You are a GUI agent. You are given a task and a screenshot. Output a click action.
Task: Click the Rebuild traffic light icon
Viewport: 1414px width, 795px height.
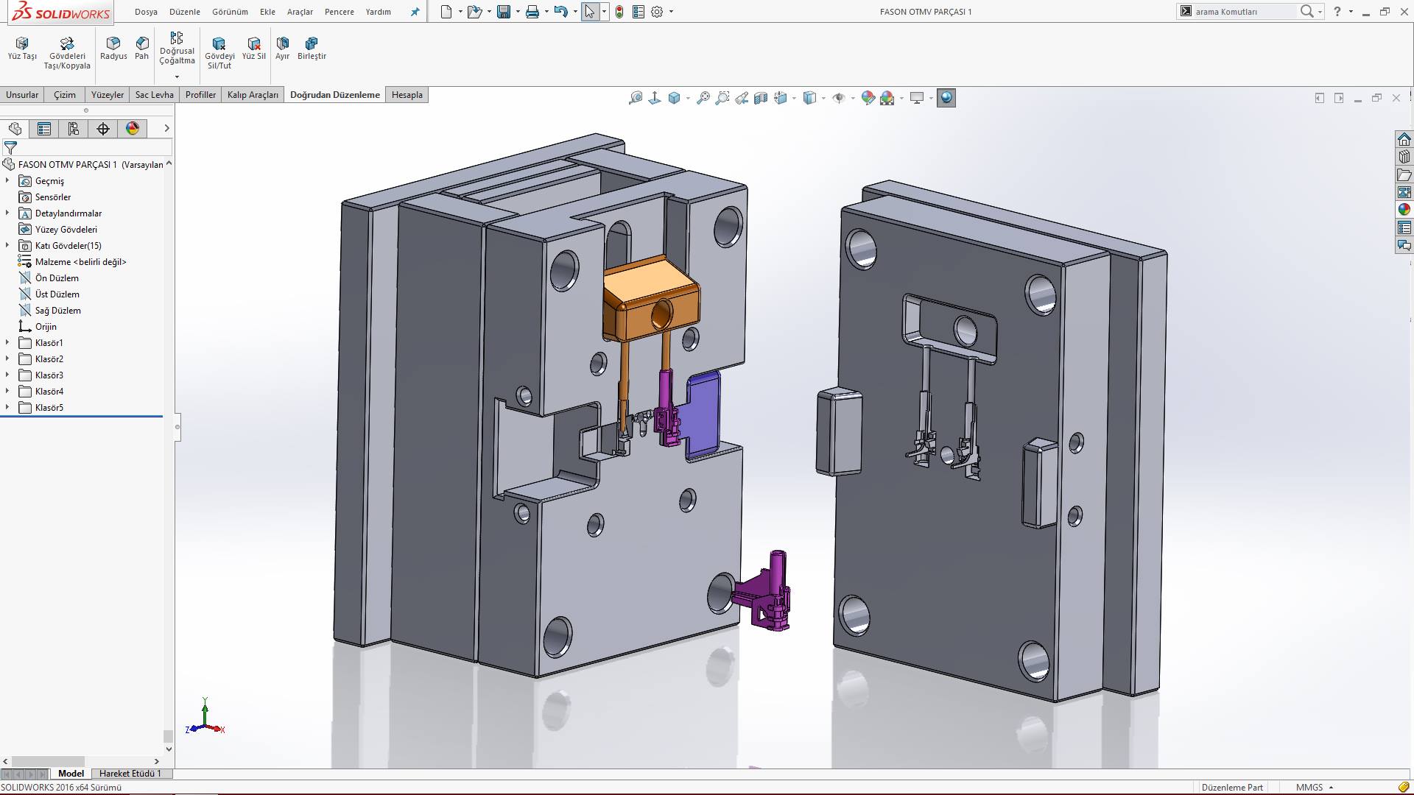pyautogui.click(x=619, y=12)
